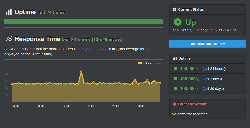The width and height of the screenshot is (250, 128).
Task: Click the last data point on response chart
Action: (160, 83)
